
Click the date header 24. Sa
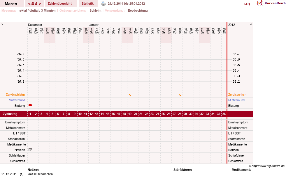(47, 31)
